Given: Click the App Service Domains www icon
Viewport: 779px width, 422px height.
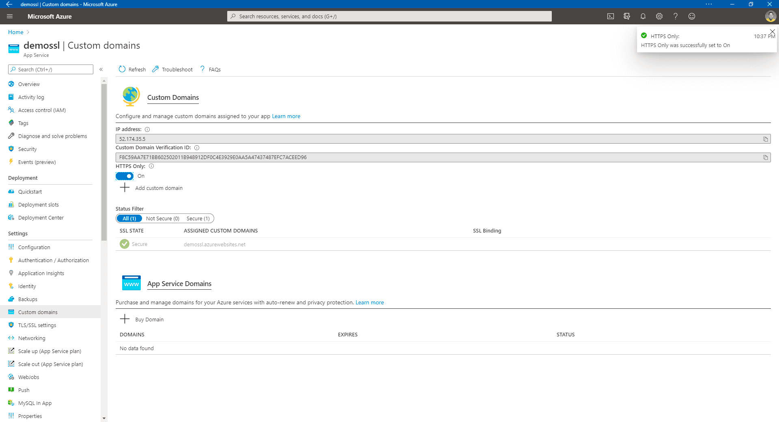Looking at the screenshot, I should coord(131,283).
